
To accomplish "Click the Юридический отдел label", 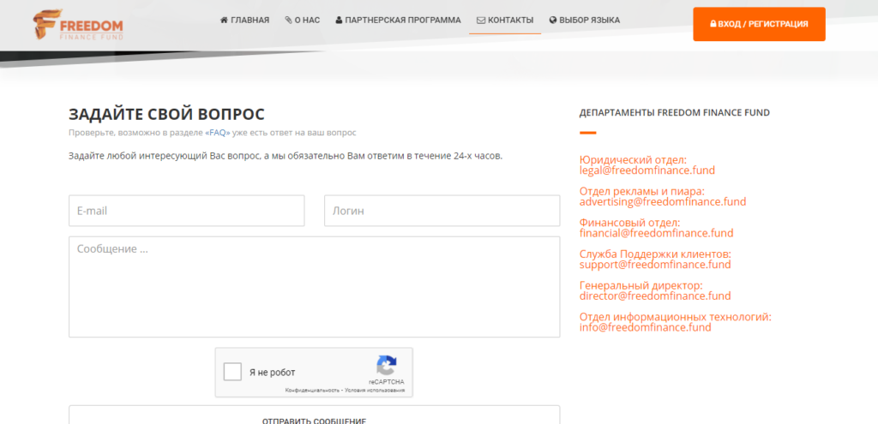I will (633, 160).
